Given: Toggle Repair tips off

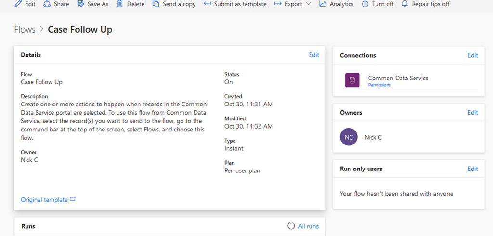Looking at the screenshot, I should tap(425, 4).
